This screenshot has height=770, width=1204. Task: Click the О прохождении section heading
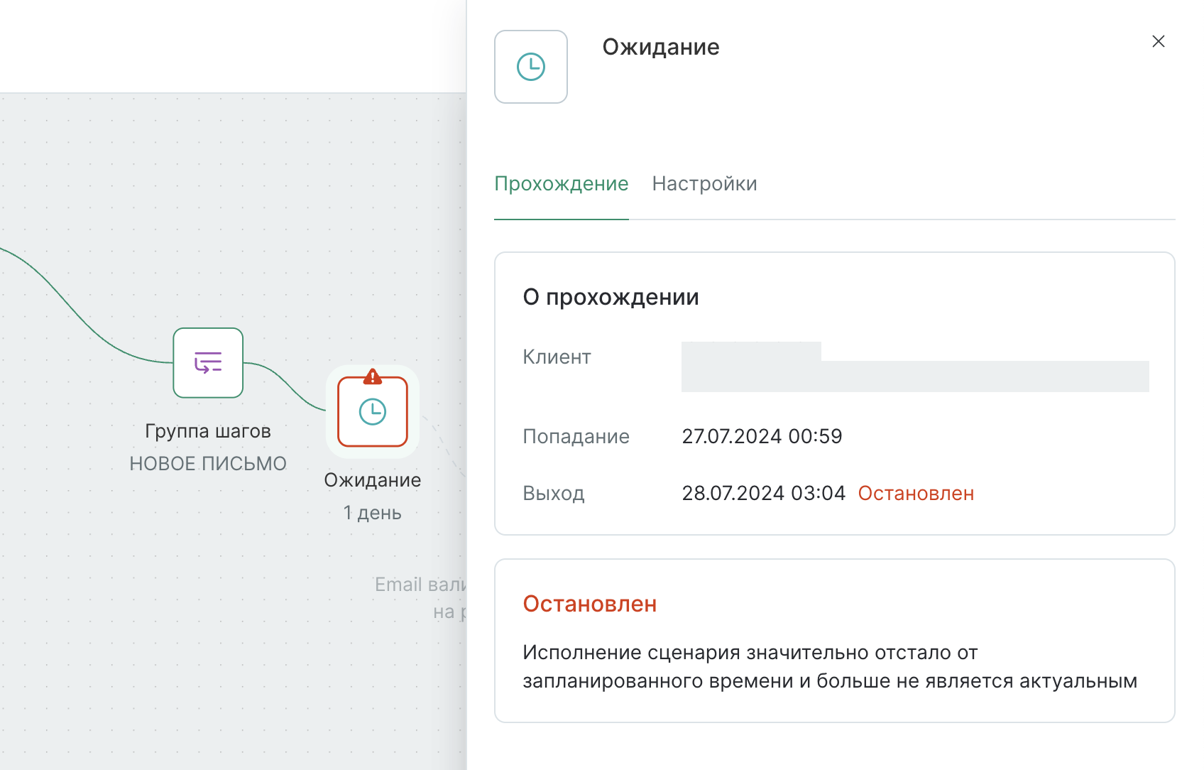tap(611, 297)
